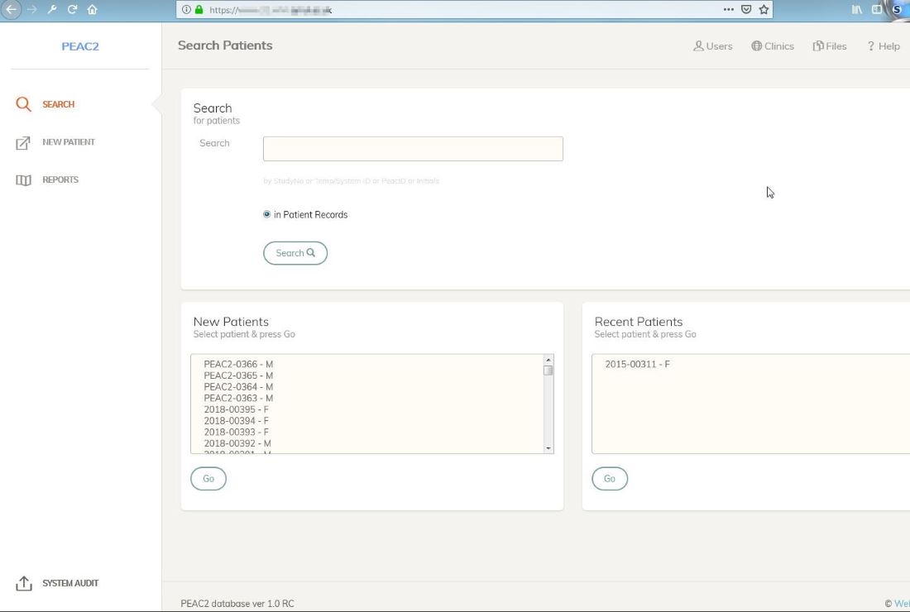Viewport: 910px width, 612px height.
Task: Click the Files documents icon
Action: [817, 45]
